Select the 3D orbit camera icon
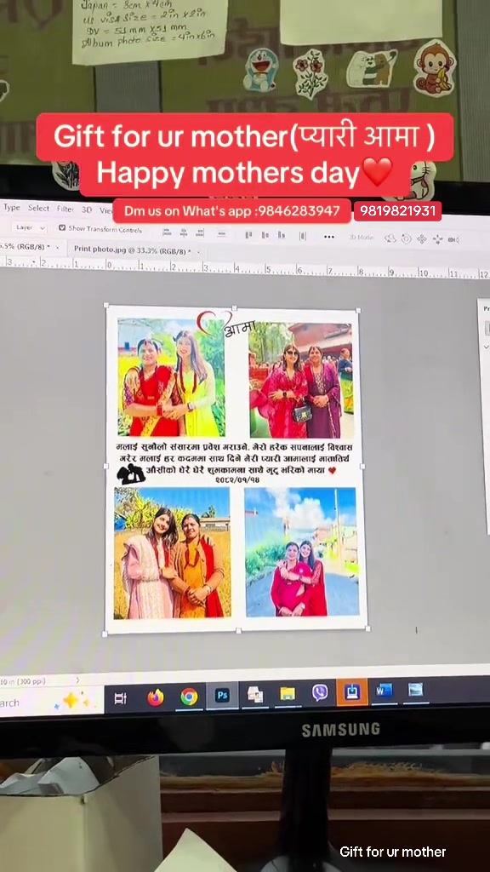Image resolution: width=490 pixels, height=872 pixels. click(390, 238)
